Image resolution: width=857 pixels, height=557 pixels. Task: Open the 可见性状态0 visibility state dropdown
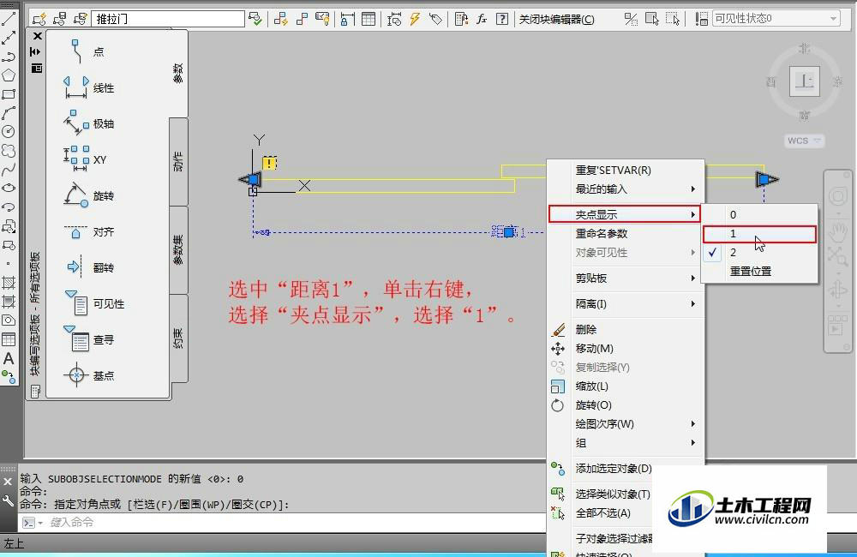[x=776, y=19]
